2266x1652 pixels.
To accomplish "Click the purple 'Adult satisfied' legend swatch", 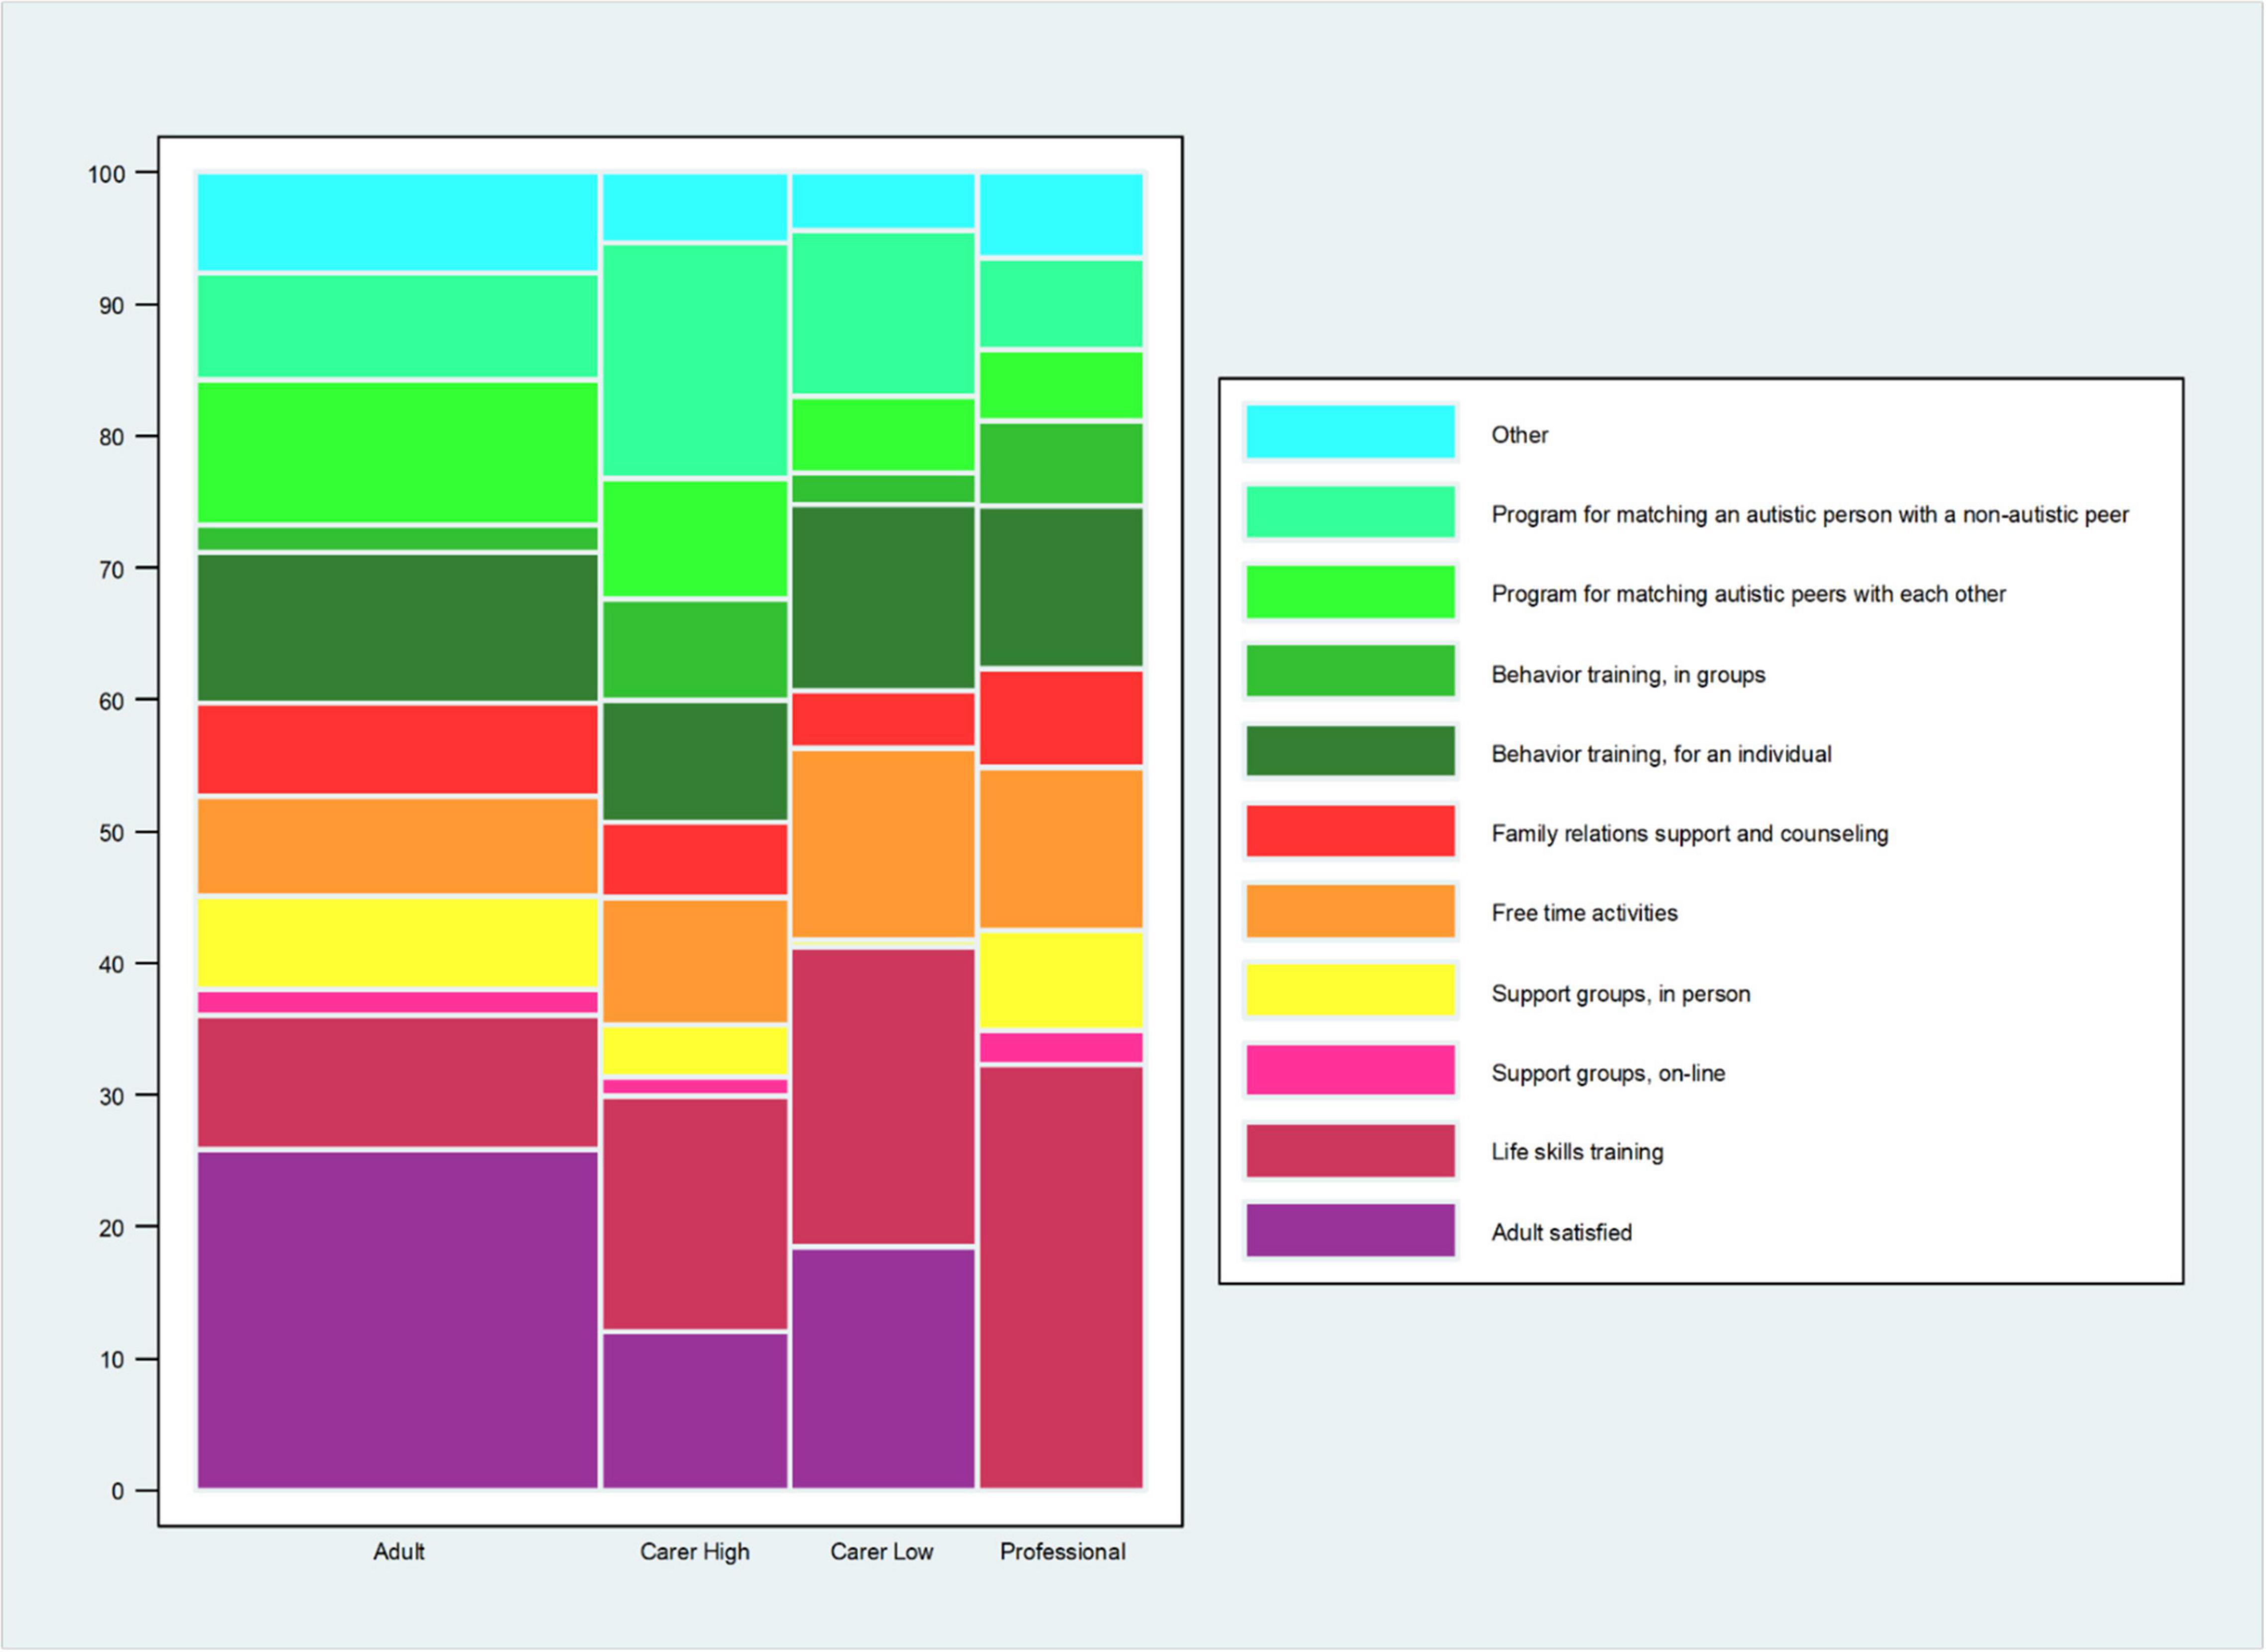I will 1350,1230.
